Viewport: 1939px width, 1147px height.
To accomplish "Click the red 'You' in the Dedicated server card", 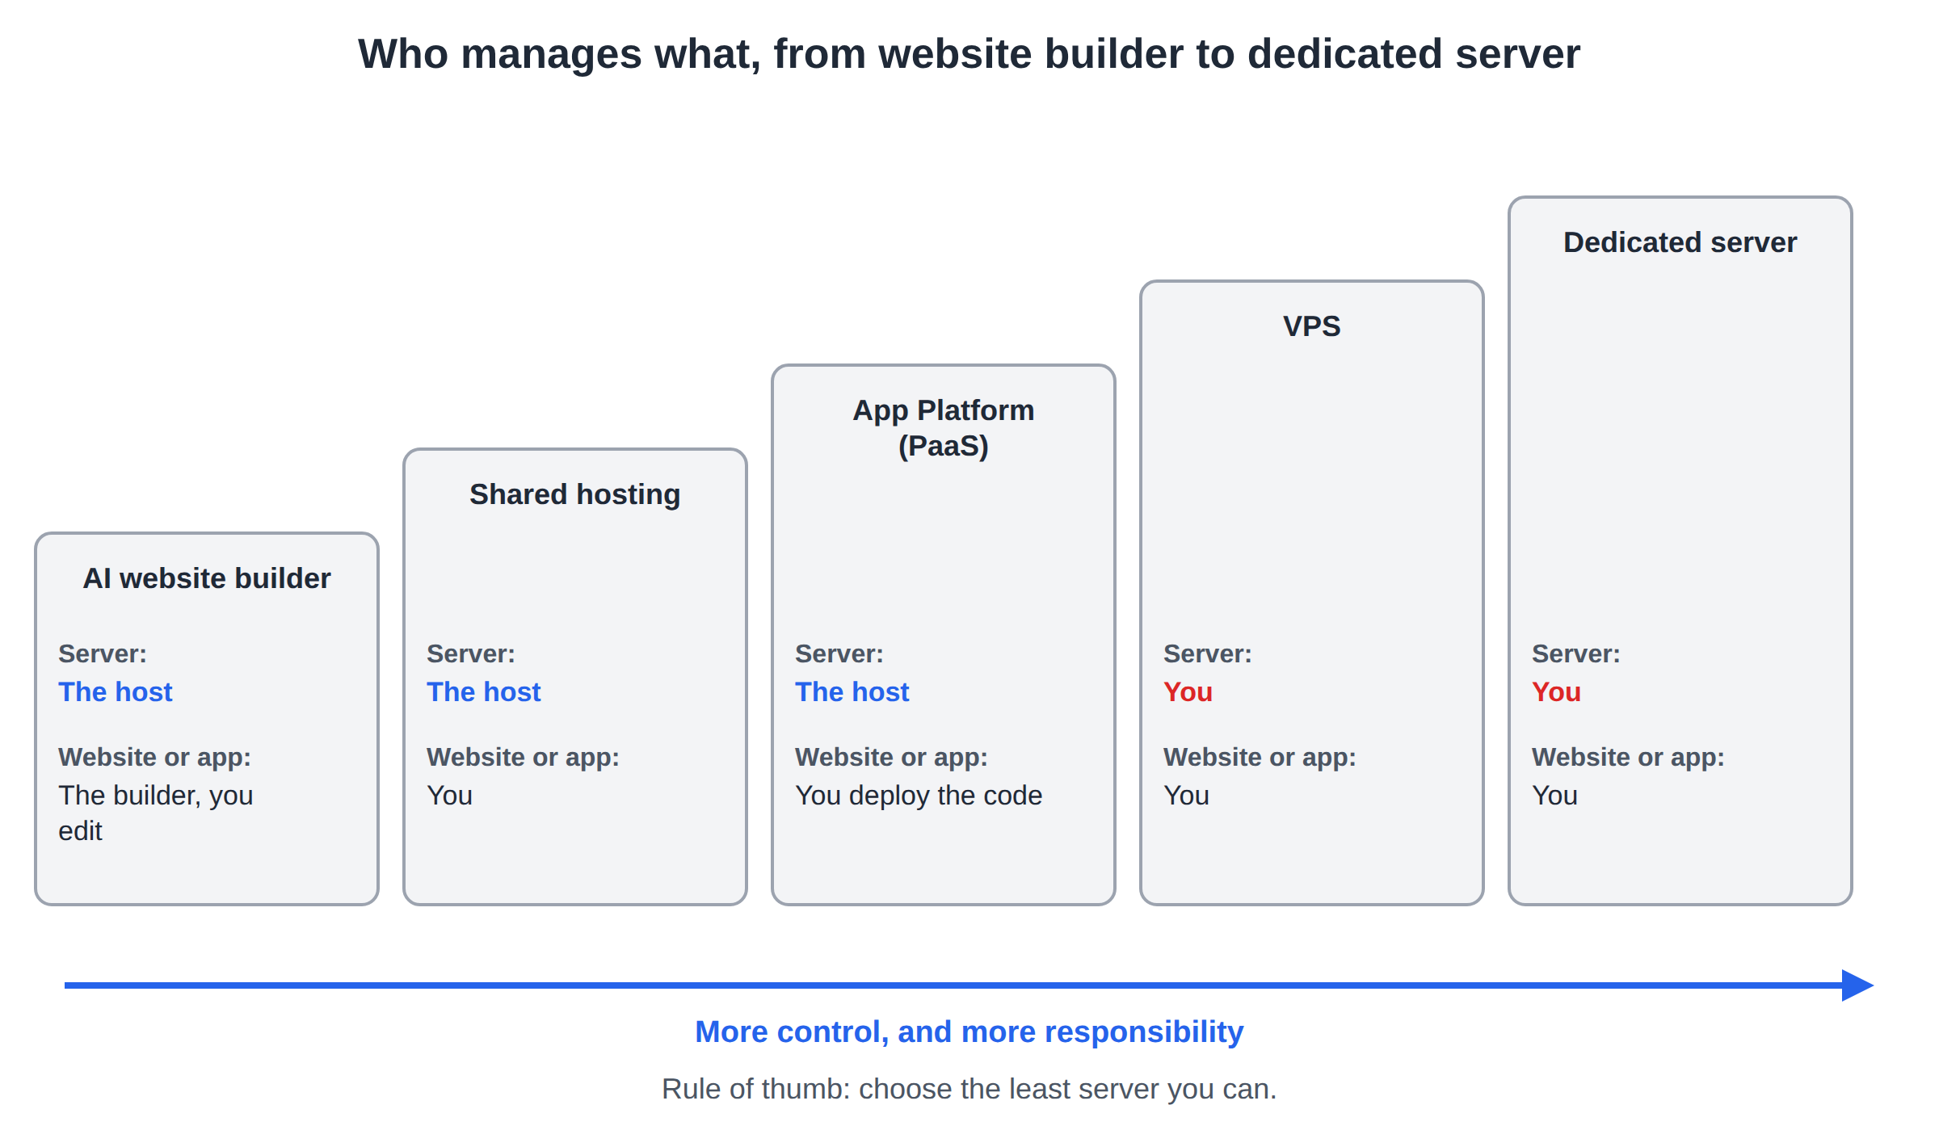I will tap(1556, 692).
